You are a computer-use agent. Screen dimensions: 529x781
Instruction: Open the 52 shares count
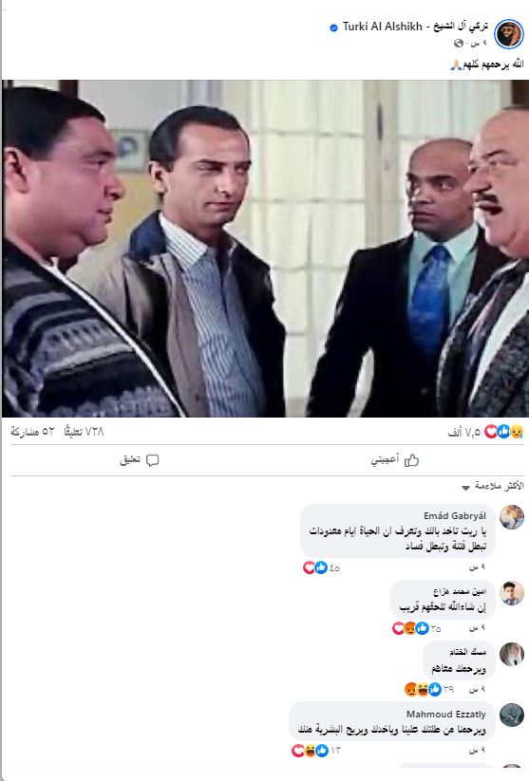(32, 432)
